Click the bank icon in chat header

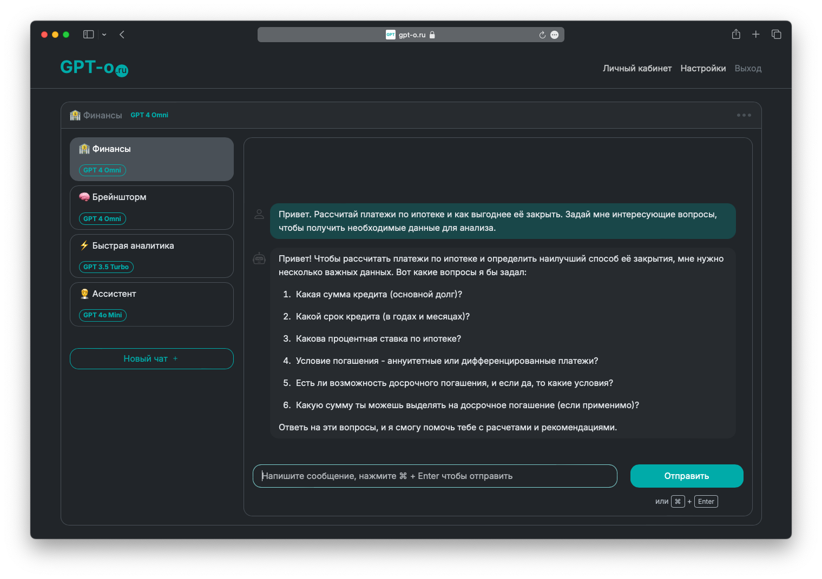click(x=75, y=115)
